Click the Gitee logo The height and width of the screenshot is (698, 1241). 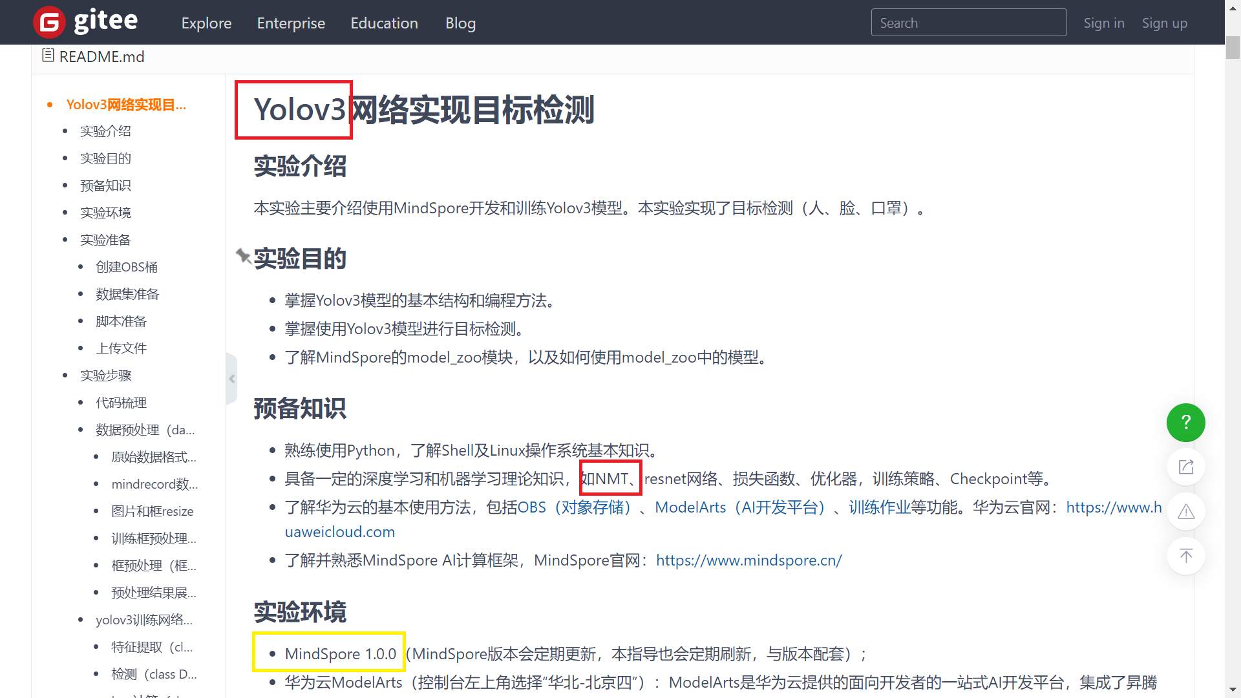[85, 22]
